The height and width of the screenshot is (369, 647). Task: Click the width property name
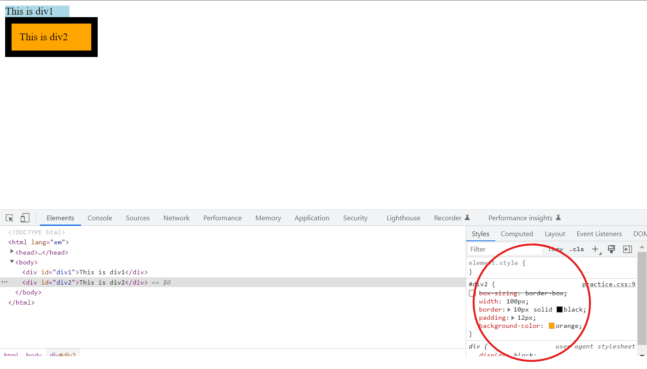tap(488, 301)
